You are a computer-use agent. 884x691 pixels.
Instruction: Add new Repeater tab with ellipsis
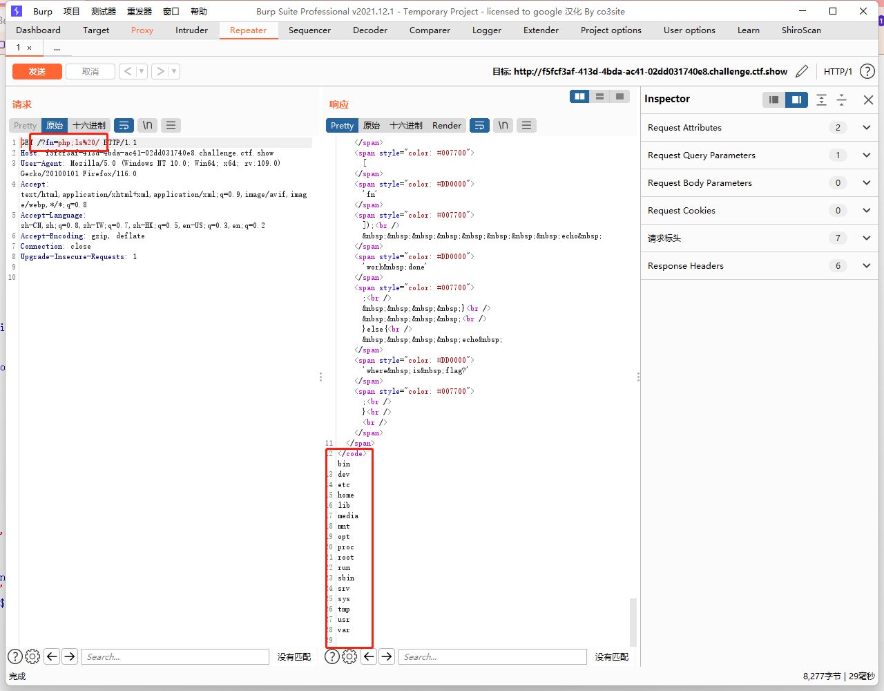coord(57,48)
